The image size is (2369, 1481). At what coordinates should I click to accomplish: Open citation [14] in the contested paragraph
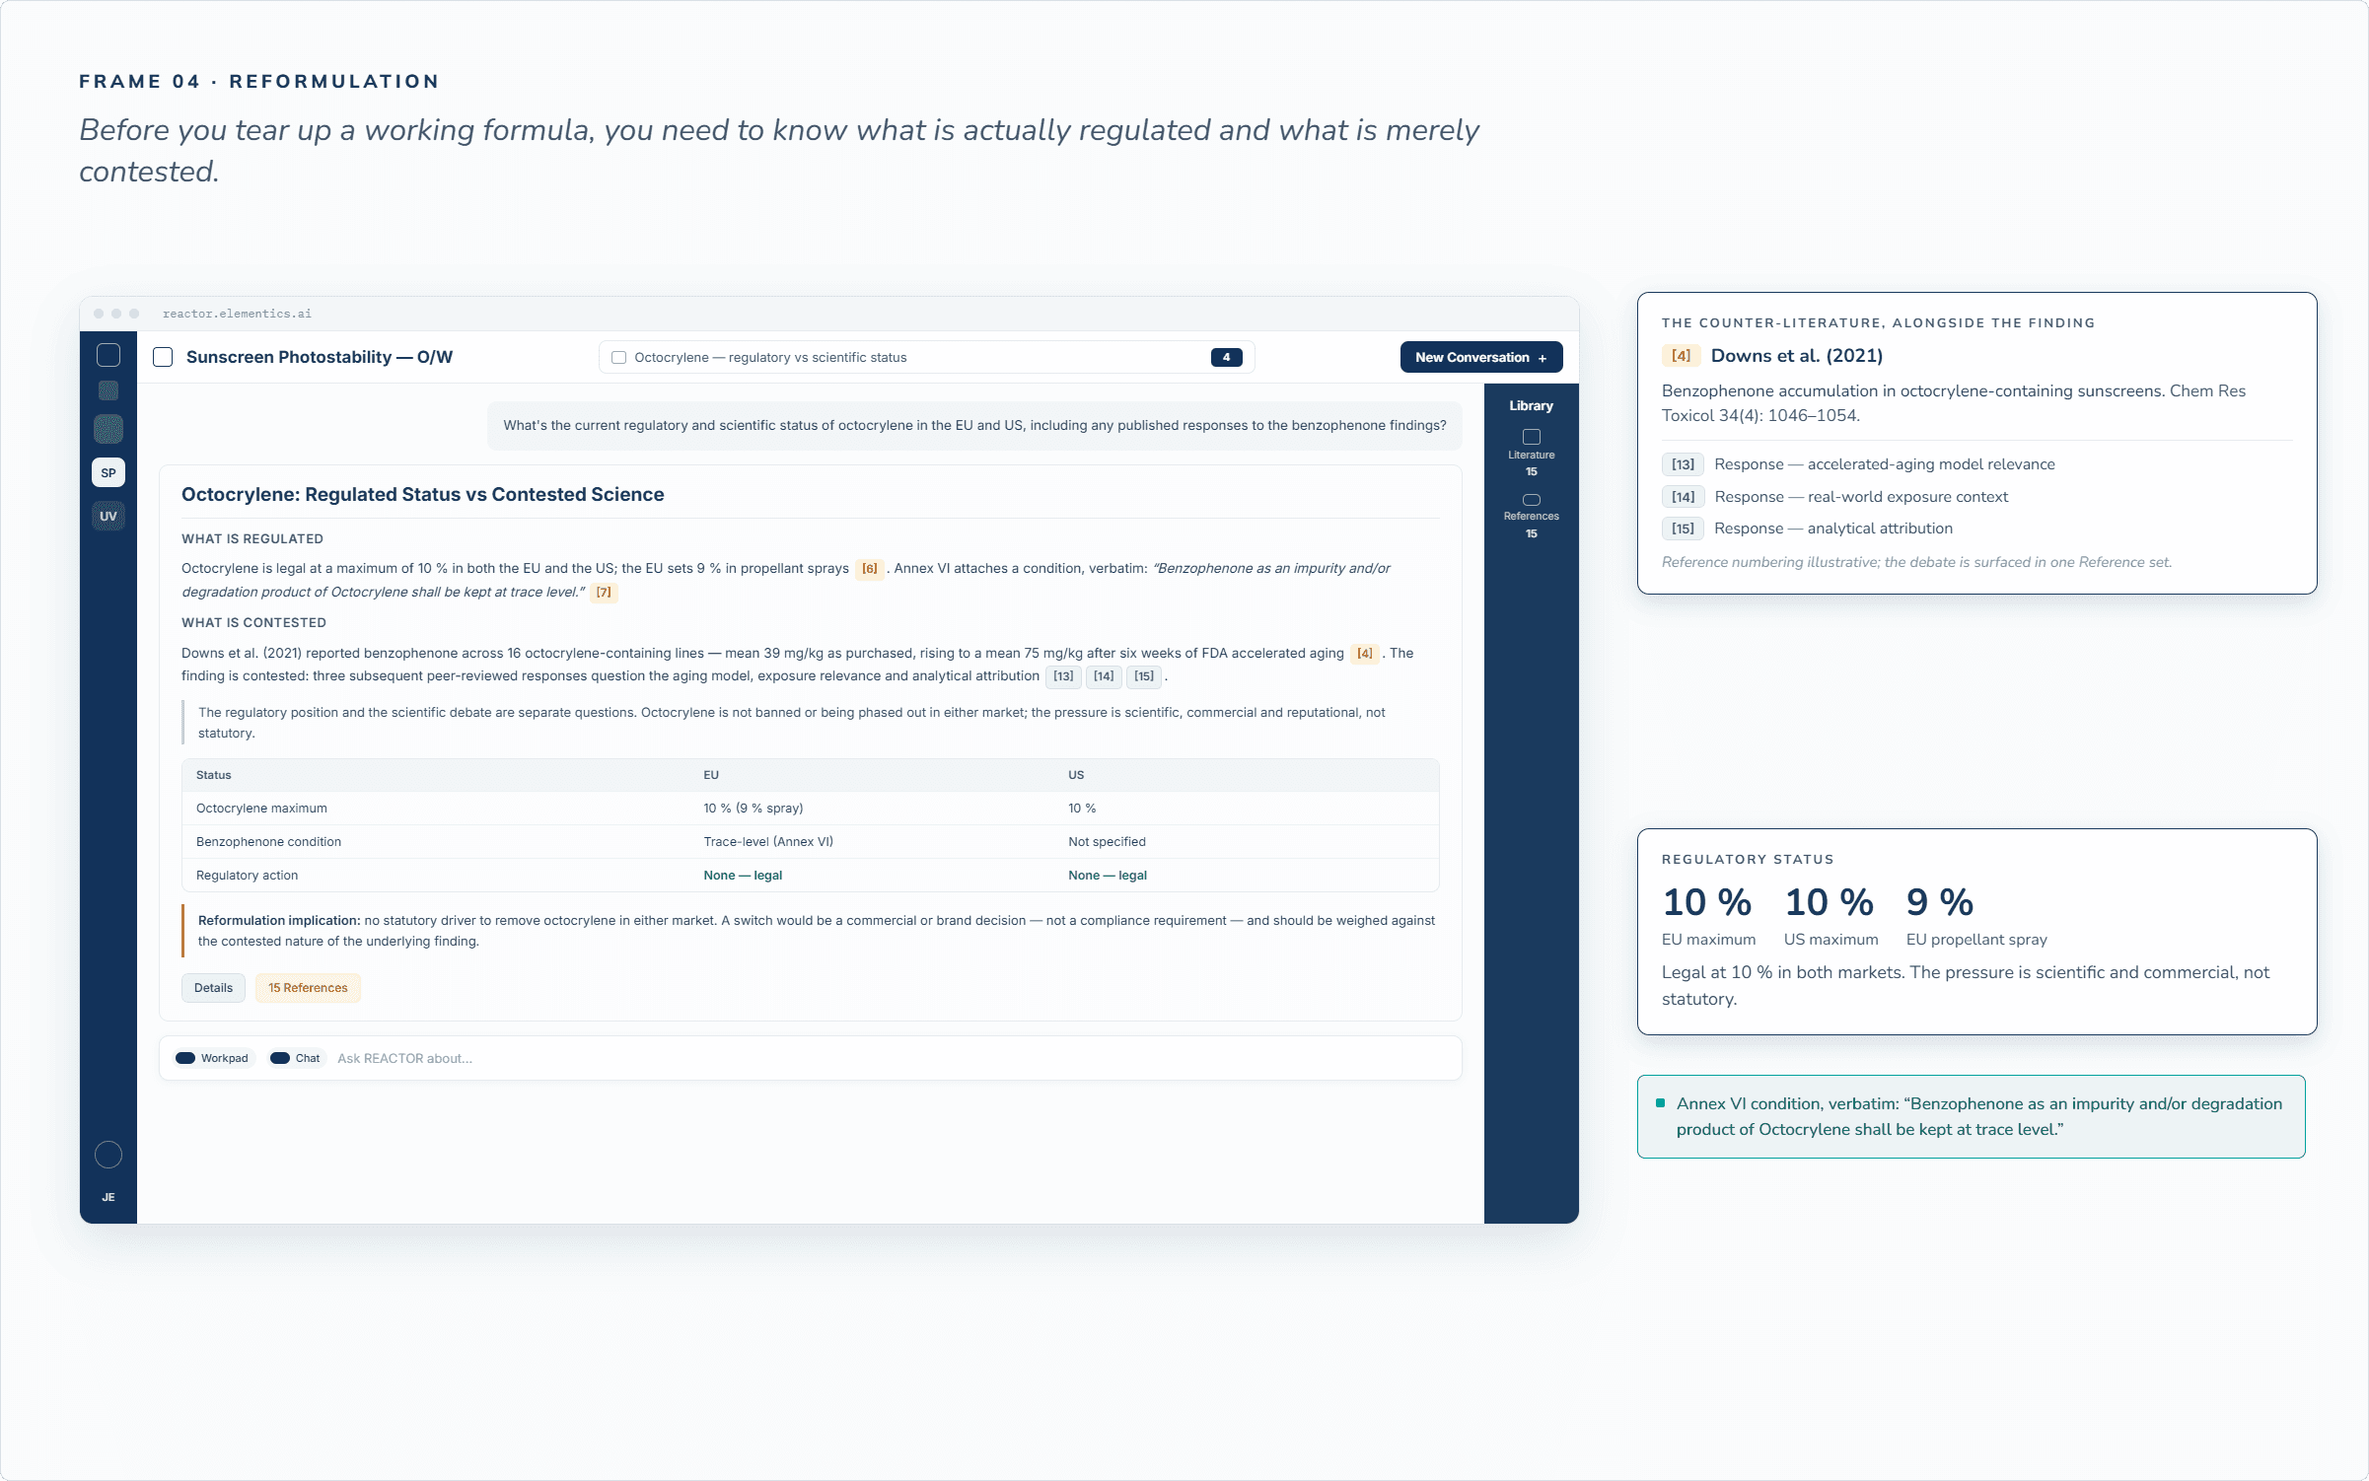click(1104, 676)
